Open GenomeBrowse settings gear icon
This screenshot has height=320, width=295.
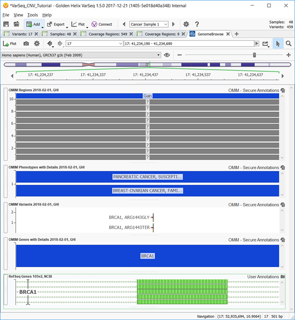pos(37,43)
